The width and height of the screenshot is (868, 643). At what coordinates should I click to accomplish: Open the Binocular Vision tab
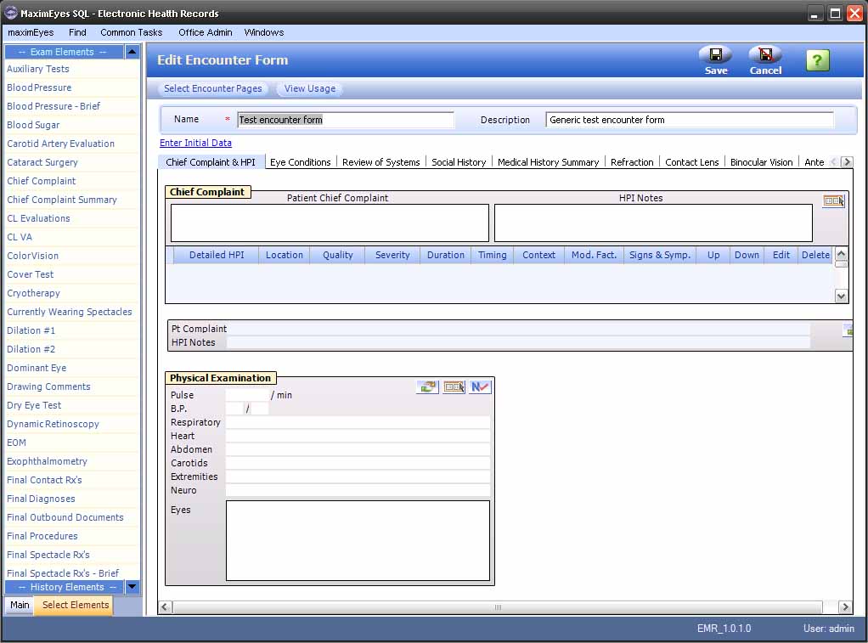(x=761, y=162)
